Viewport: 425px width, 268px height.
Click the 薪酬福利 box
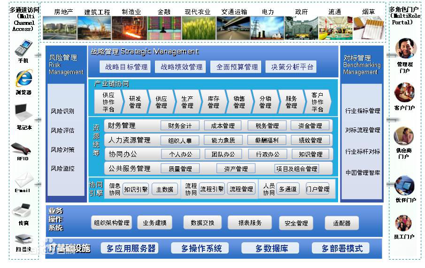(x=267, y=141)
